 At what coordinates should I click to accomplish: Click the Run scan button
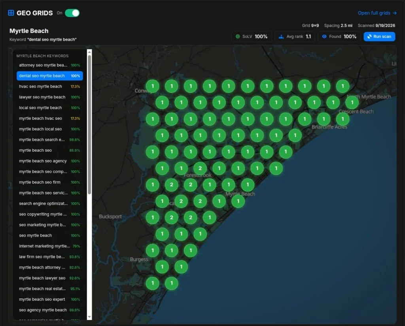(379, 36)
